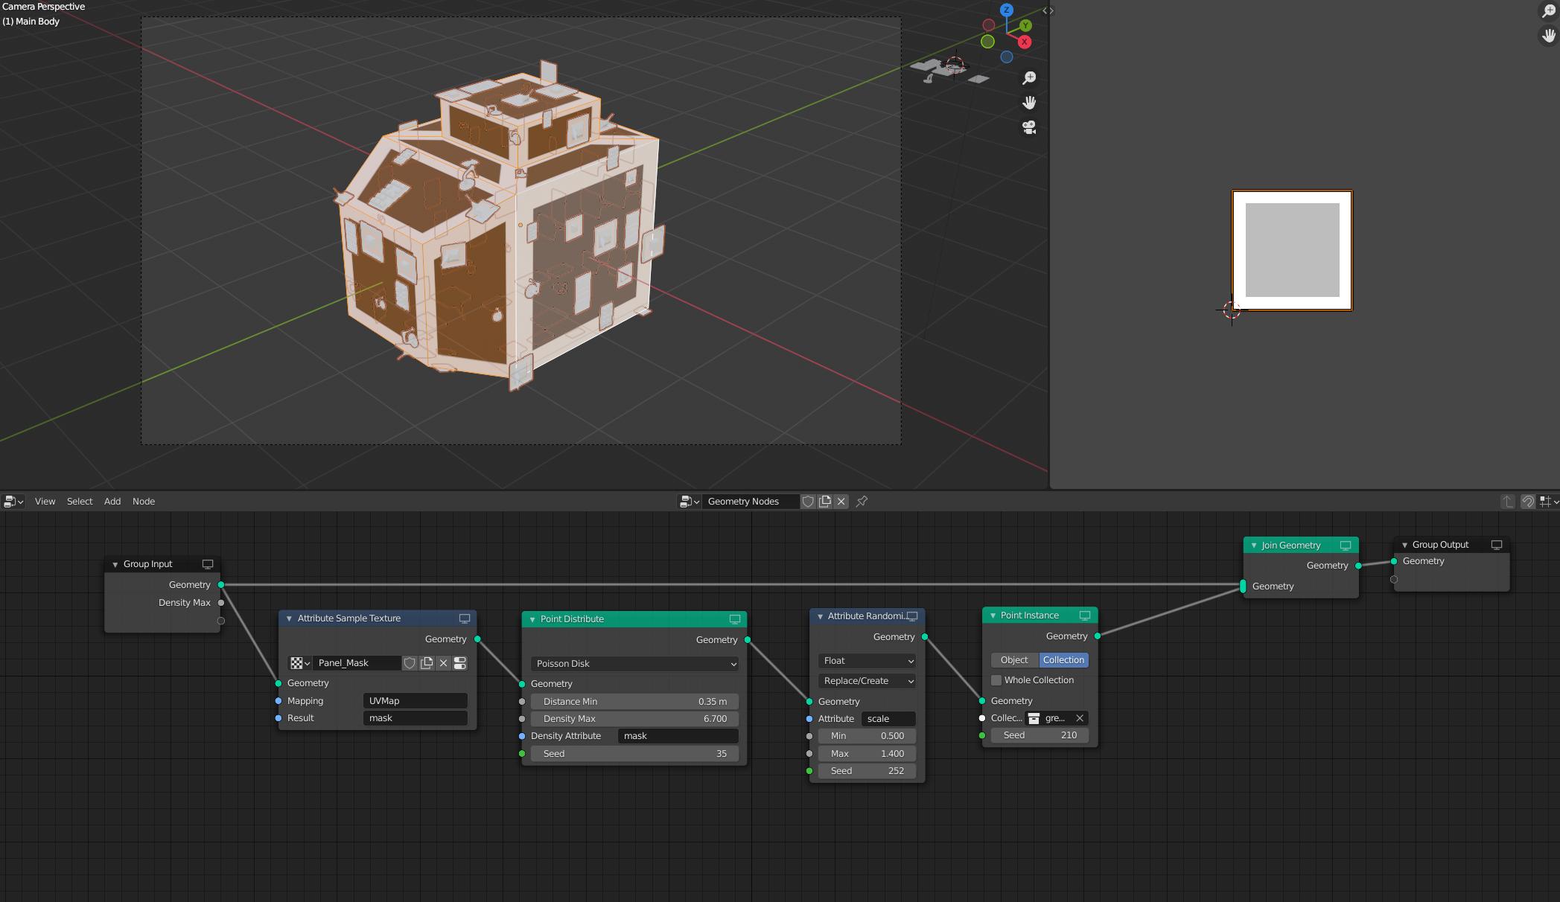Open the View menu in node editor

[x=45, y=502]
